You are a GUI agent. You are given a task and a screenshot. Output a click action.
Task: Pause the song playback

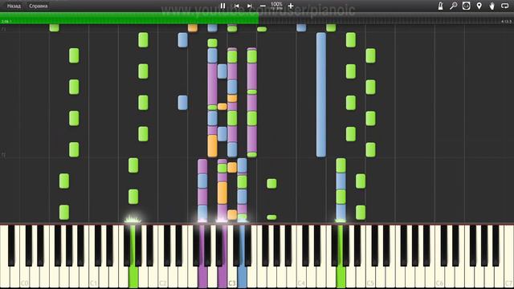coord(223,6)
